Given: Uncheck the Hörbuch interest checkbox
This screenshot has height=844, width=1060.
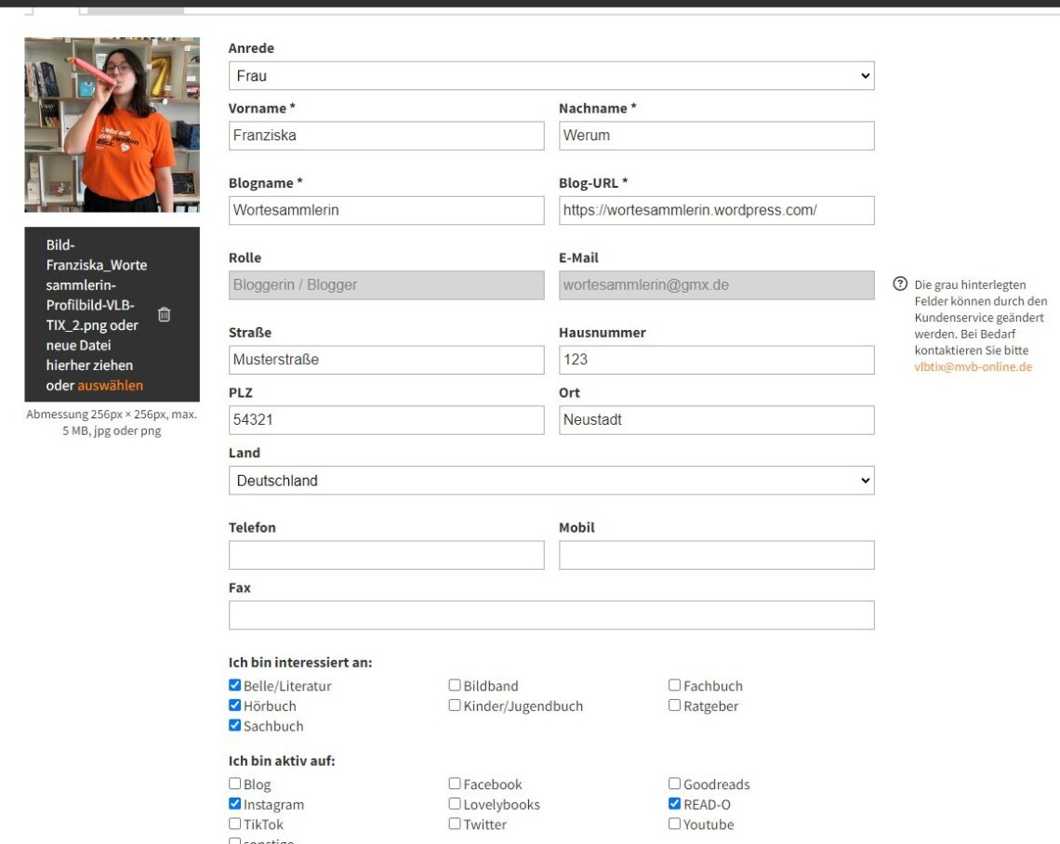Looking at the screenshot, I should pyautogui.click(x=235, y=706).
